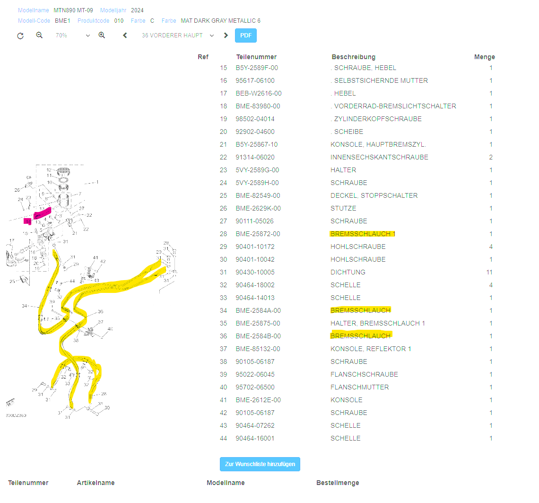
Task: Click the reset/refresh diagram icon
Action: point(20,35)
